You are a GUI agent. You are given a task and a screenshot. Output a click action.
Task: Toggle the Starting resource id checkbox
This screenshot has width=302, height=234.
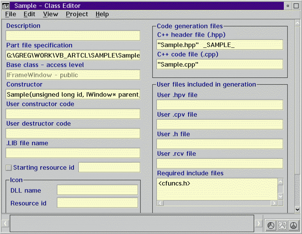pyautogui.click(x=9, y=168)
